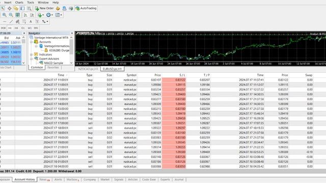Open the Periods clock dropdown
326x183 pixels.
point(49,15)
